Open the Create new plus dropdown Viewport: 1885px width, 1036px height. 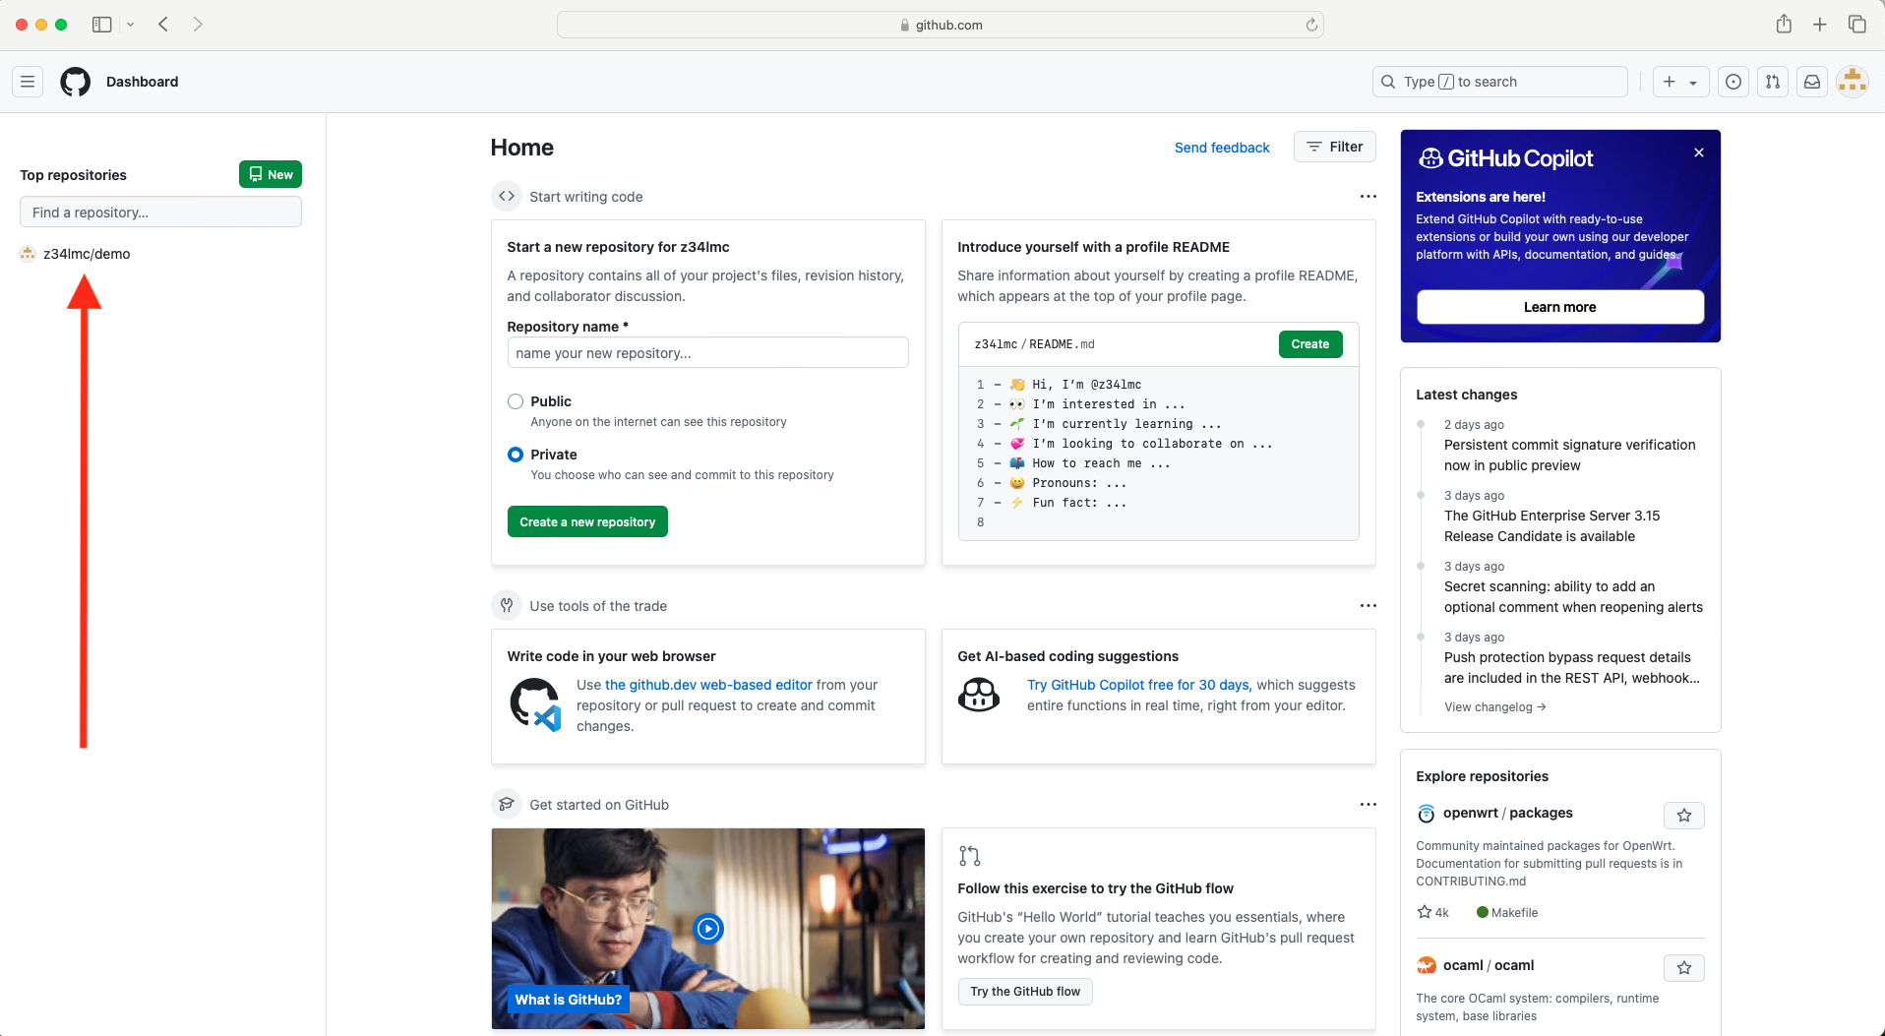pos(1679,82)
